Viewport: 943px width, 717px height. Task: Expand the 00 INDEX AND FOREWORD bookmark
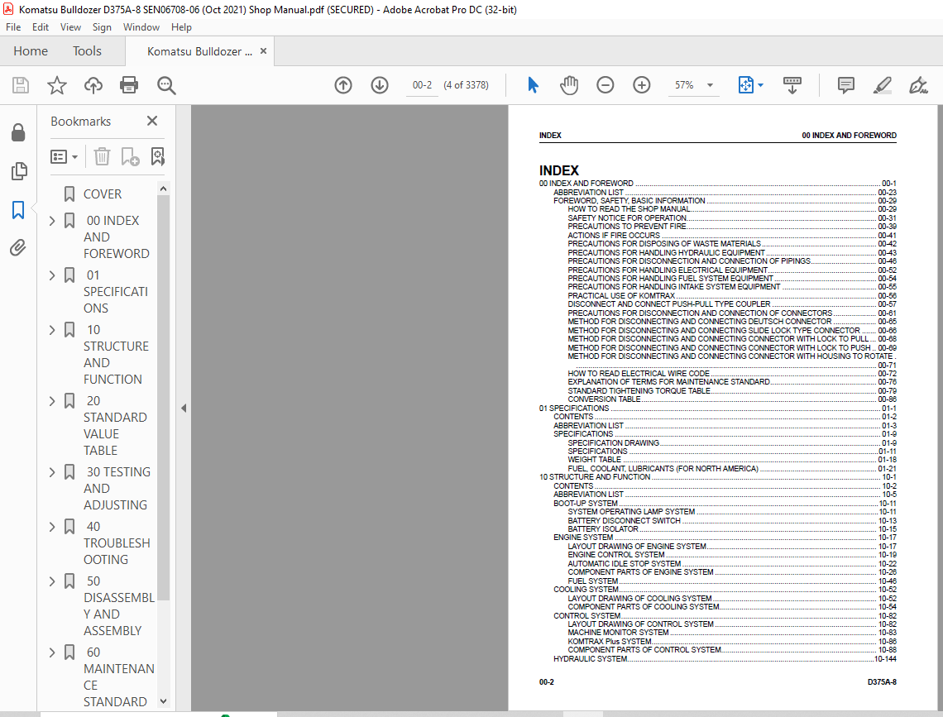[x=52, y=221]
